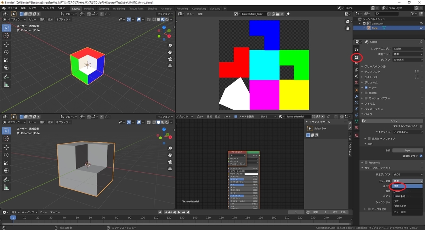Image resolution: width=425 pixels, height=230 pixels.
Task: Open the Object Data mesh properties tab
Action: pos(357,121)
